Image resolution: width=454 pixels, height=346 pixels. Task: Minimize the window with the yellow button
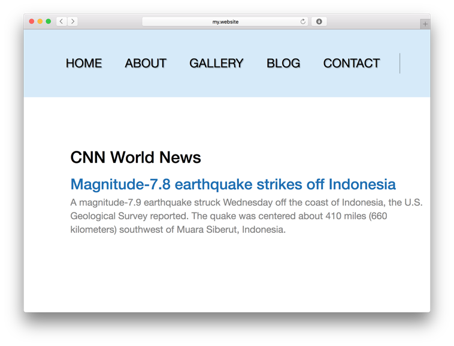pos(40,22)
